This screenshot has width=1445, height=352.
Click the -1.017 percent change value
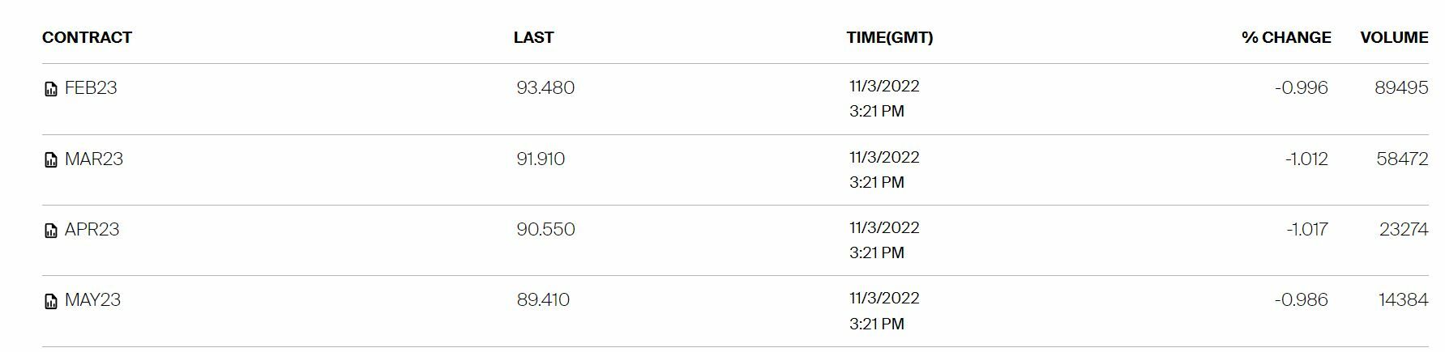point(1306,229)
